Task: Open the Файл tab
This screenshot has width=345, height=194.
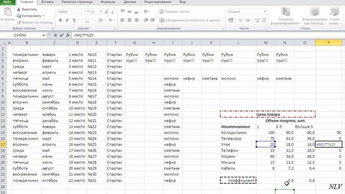Action: (7, 2)
